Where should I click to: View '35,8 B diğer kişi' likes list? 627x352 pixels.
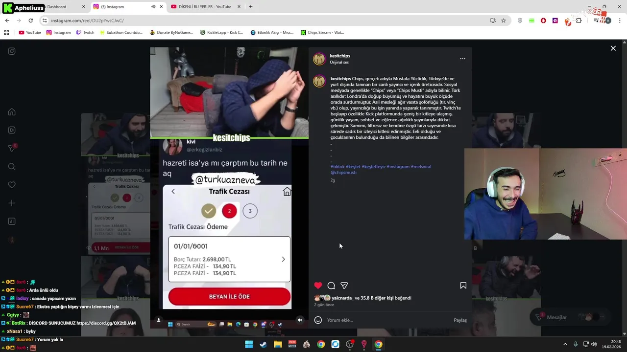(377, 298)
